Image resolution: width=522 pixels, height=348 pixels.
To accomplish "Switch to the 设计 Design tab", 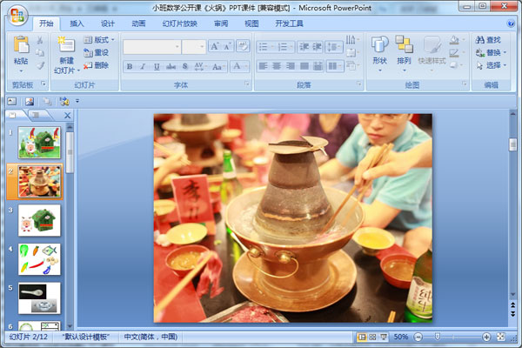I will 108,23.
